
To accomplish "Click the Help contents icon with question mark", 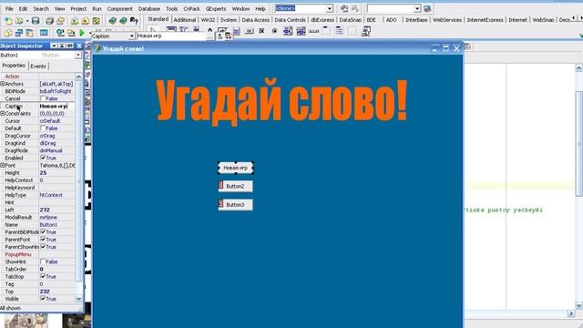I will [134, 21].
